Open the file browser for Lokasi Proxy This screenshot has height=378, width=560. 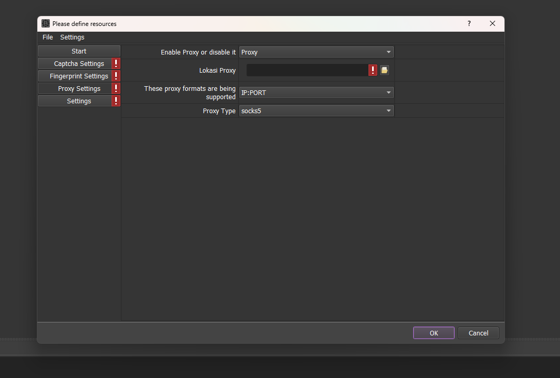point(384,70)
